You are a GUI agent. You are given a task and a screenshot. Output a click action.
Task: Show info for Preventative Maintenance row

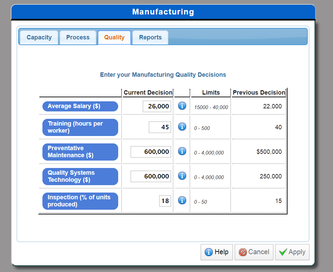[x=182, y=151]
